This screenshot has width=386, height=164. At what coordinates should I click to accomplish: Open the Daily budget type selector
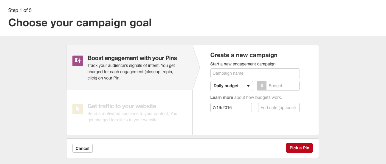[232, 86]
